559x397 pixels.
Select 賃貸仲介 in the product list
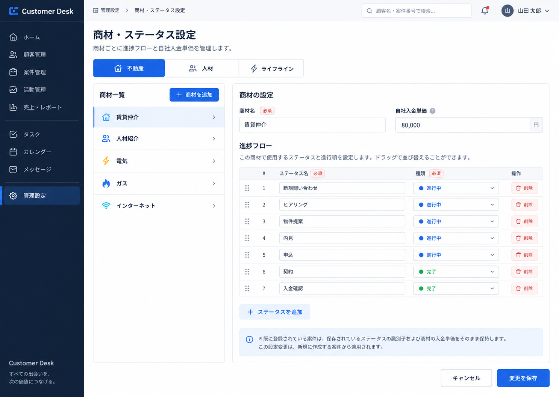click(159, 117)
